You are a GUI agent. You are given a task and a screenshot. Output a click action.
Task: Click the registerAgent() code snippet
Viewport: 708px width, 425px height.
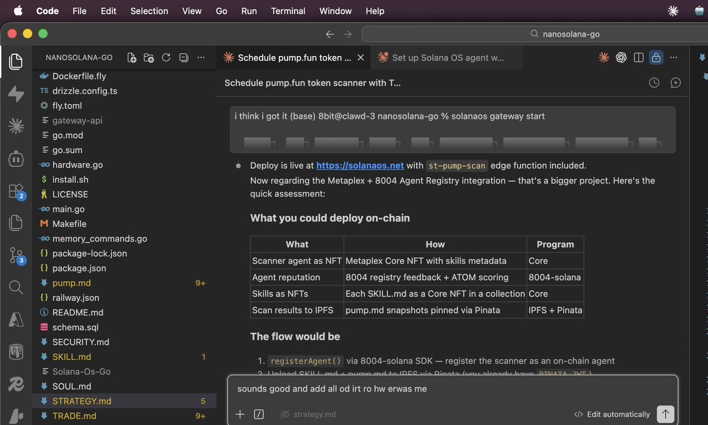pyautogui.click(x=306, y=361)
